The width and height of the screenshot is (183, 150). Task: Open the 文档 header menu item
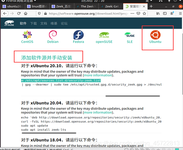[44, 23]
